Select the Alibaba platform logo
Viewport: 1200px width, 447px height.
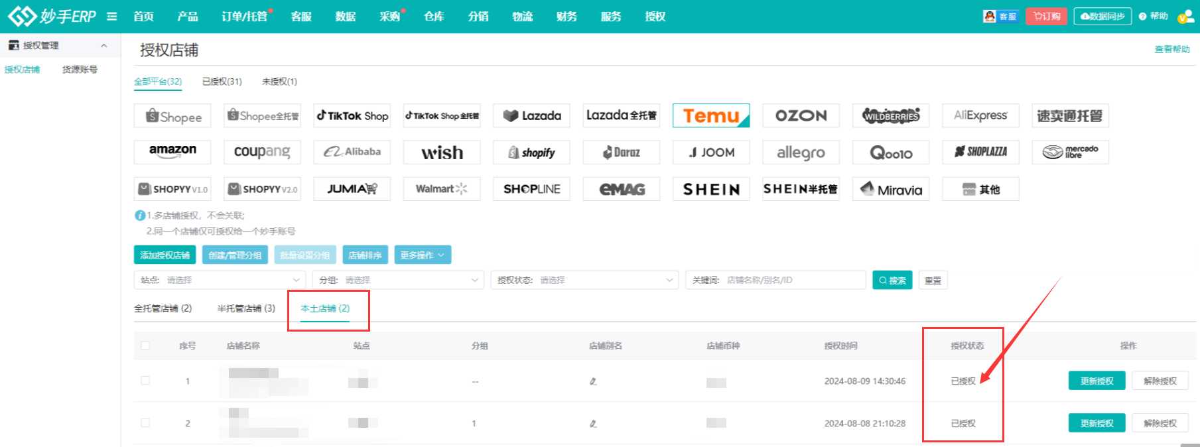point(352,153)
